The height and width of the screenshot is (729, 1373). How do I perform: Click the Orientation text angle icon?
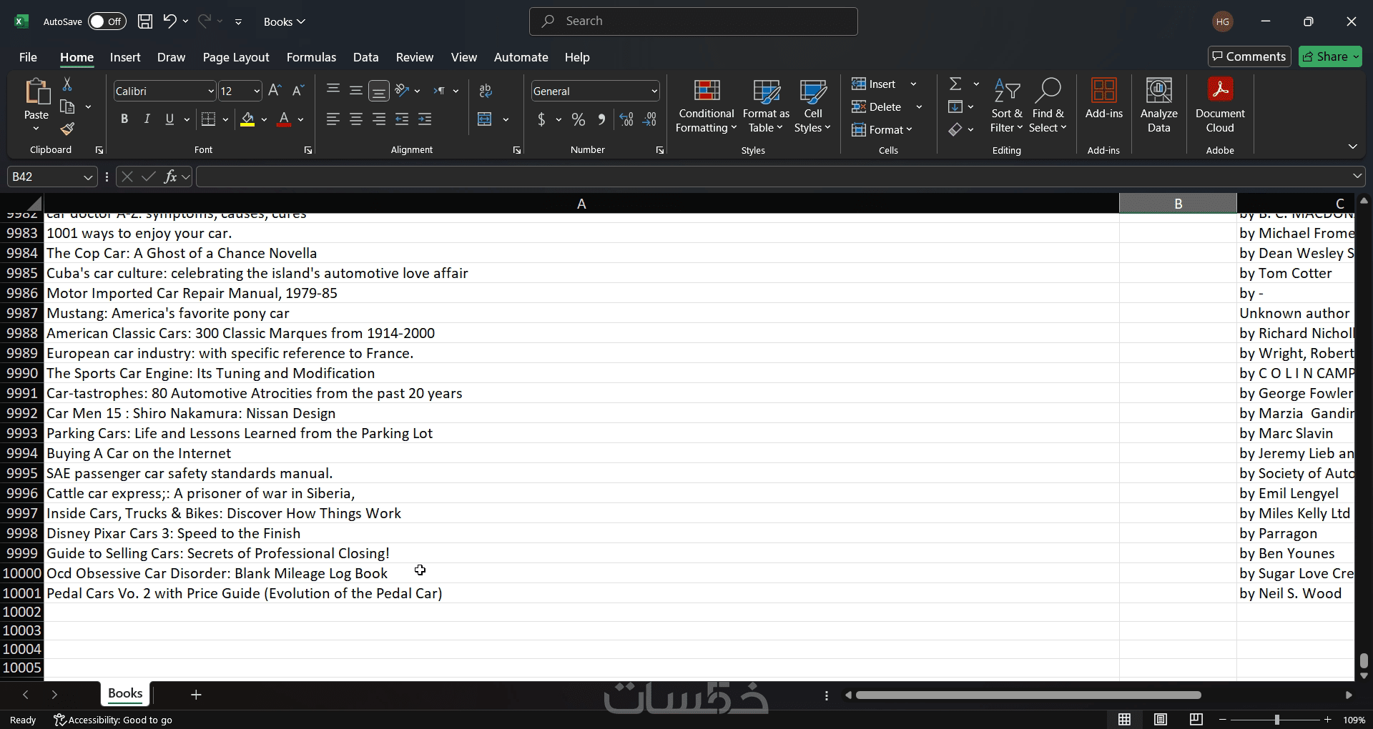pos(403,91)
